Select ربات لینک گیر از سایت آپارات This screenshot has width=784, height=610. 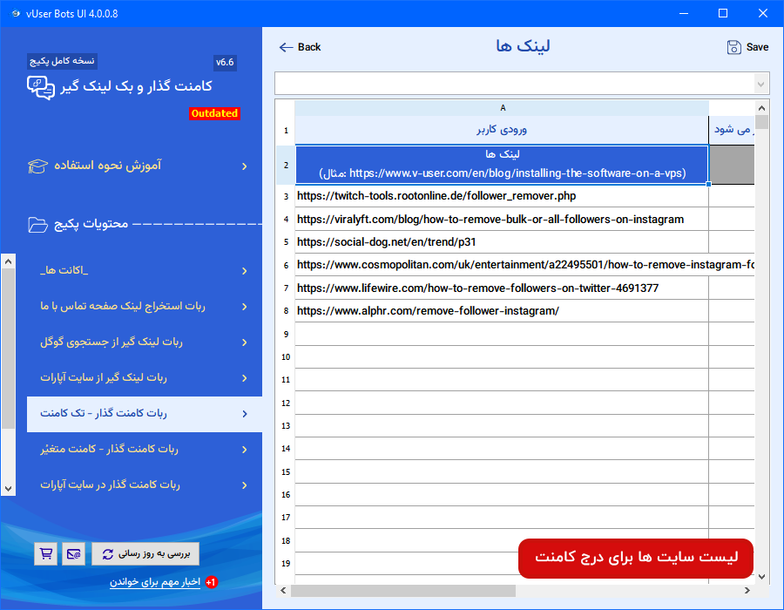click(x=145, y=378)
